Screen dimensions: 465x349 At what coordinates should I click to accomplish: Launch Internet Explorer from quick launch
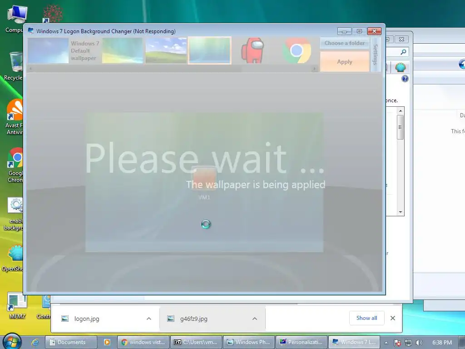coord(35,342)
